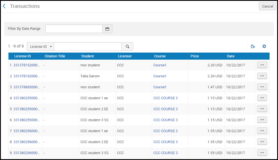Click the Date column header
The image size is (278, 160).
(230, 56)
